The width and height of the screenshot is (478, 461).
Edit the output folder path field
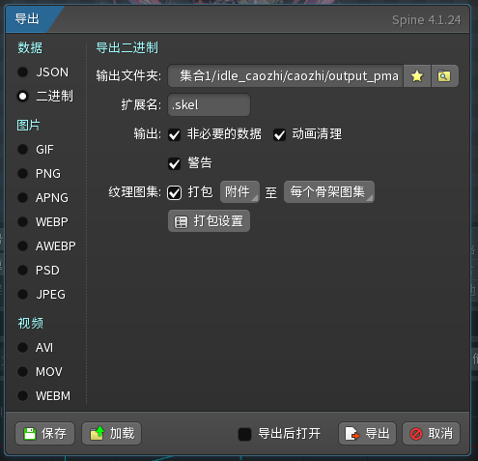coord(286,76)
